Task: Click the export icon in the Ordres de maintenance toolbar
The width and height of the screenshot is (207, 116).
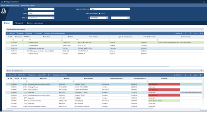Action: pyautogui.click(x=195, y=75)
